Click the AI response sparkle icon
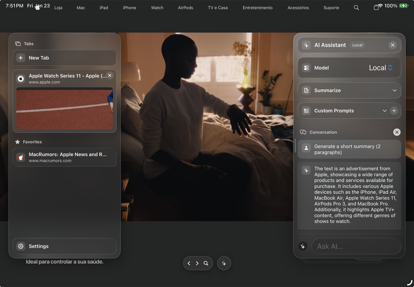 tap(306, 170)
